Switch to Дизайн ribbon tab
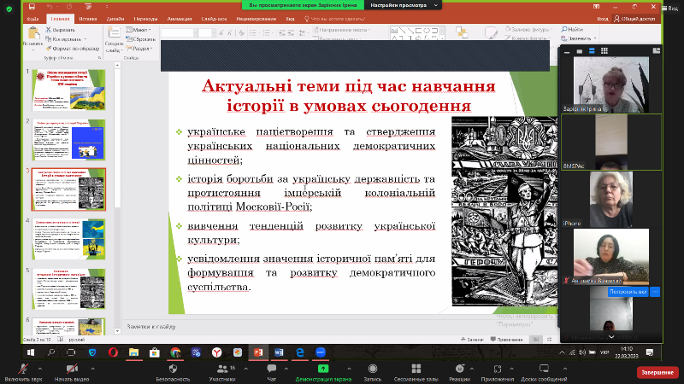684x384 pixels. tap(115, 19)
